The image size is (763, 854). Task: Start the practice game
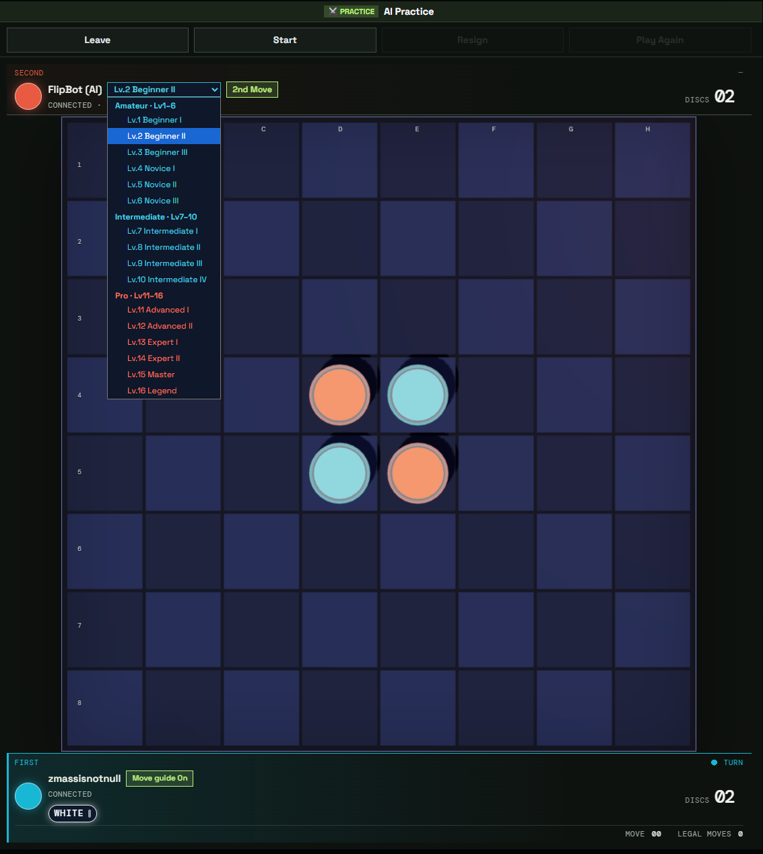pos(285,40)
